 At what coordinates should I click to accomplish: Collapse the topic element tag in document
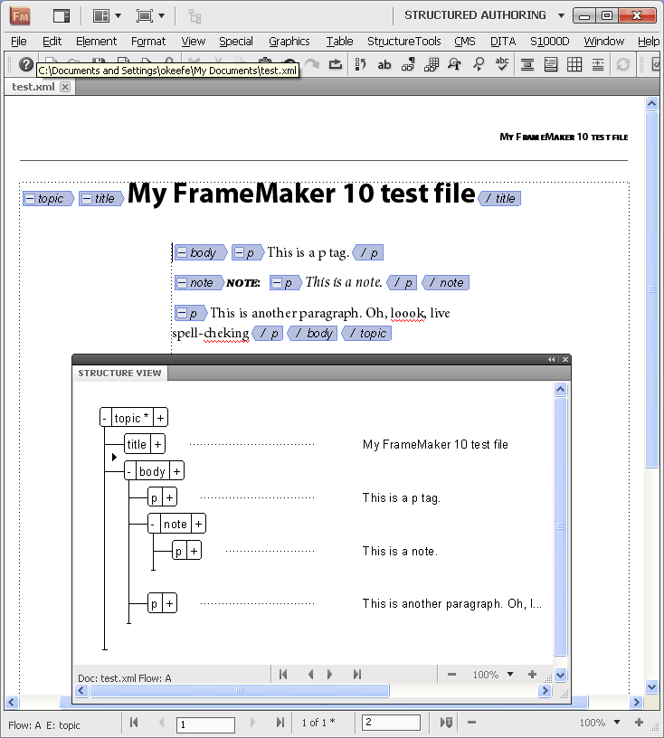[30, 199]
